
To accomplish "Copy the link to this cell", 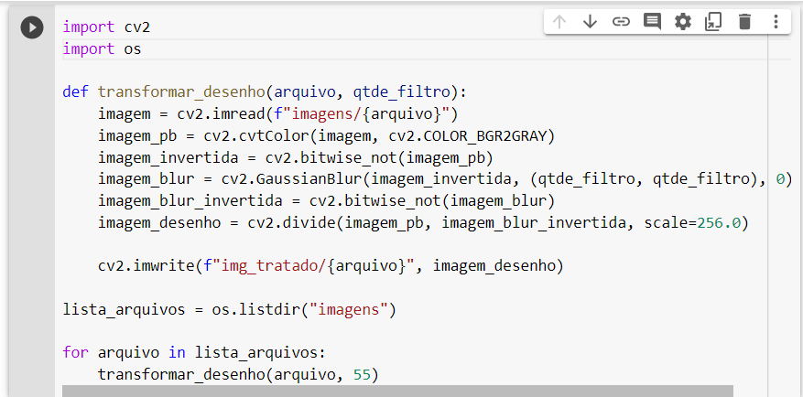I will click(621, 21).
